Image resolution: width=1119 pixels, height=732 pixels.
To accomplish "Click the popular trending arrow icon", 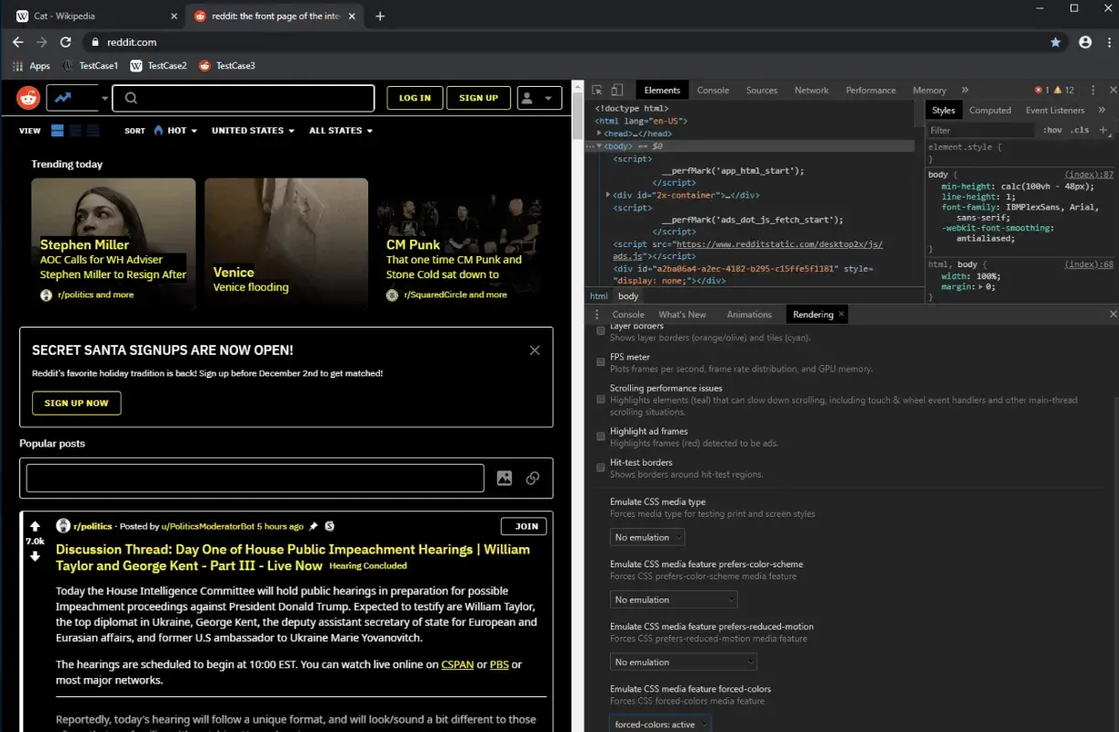I will click(62, 98).
